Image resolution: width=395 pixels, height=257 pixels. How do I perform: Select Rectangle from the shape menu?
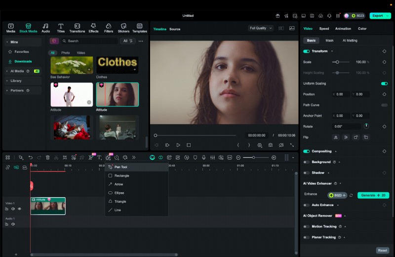(x=121, y=175)
